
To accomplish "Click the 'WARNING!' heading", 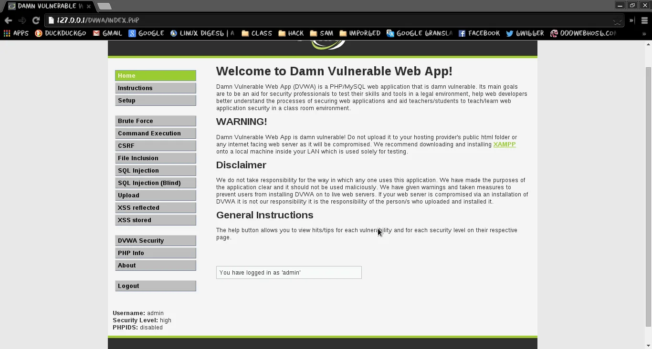I will tap(242, 122).
